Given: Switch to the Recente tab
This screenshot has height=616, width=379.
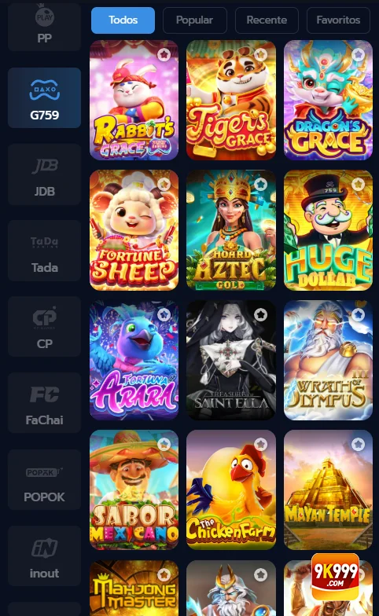Looking at the screenshot, I should tap(267, 20).
